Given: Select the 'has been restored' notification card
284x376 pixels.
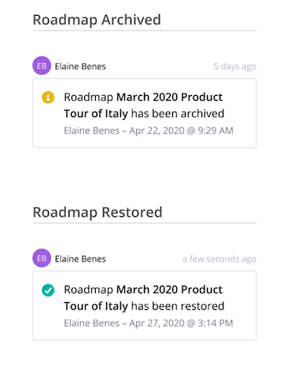Looking at the screenshot, I should [144, 305].
